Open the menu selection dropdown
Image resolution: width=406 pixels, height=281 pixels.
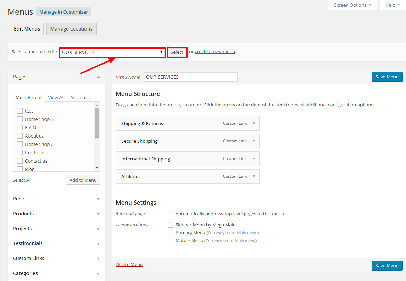pyautogui.click(x=112, y=52)
